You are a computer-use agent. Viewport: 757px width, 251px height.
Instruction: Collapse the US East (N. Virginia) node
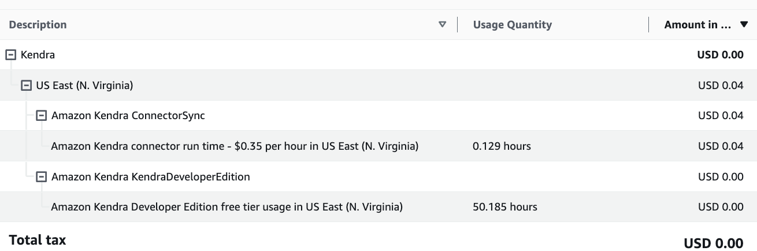(25, 86)
